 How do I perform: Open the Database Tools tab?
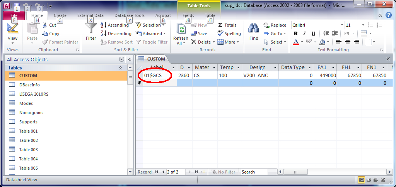tap(129, 16)
